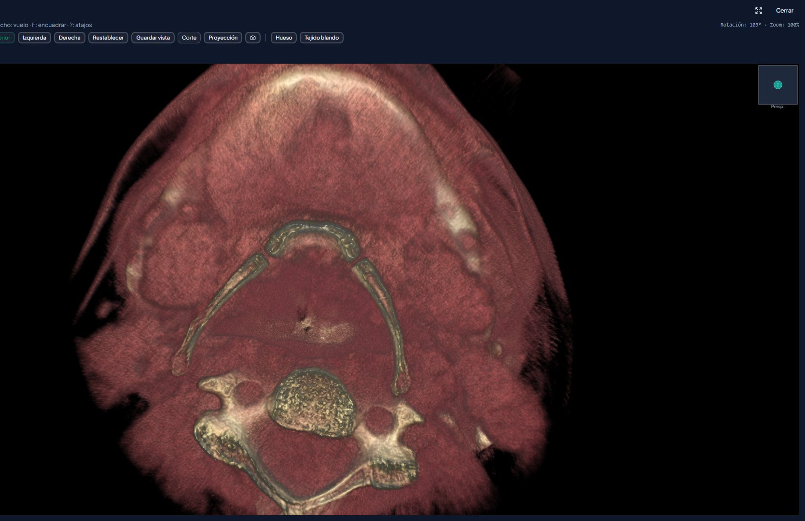Click the camera screenshot icon button
This screenshot has height=521, width=805.
(x=253, y=38)
